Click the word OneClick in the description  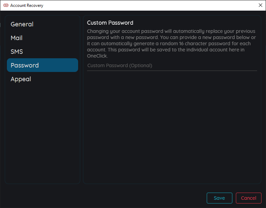click(x=97, y=56)
